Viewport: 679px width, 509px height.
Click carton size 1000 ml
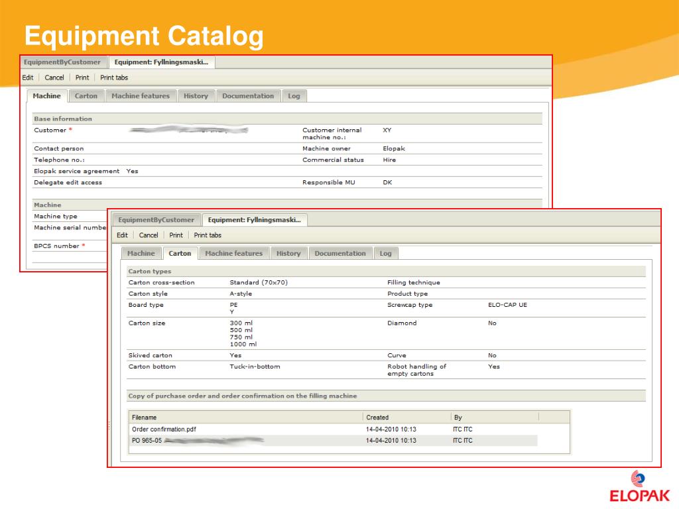[x=243, y=344]
